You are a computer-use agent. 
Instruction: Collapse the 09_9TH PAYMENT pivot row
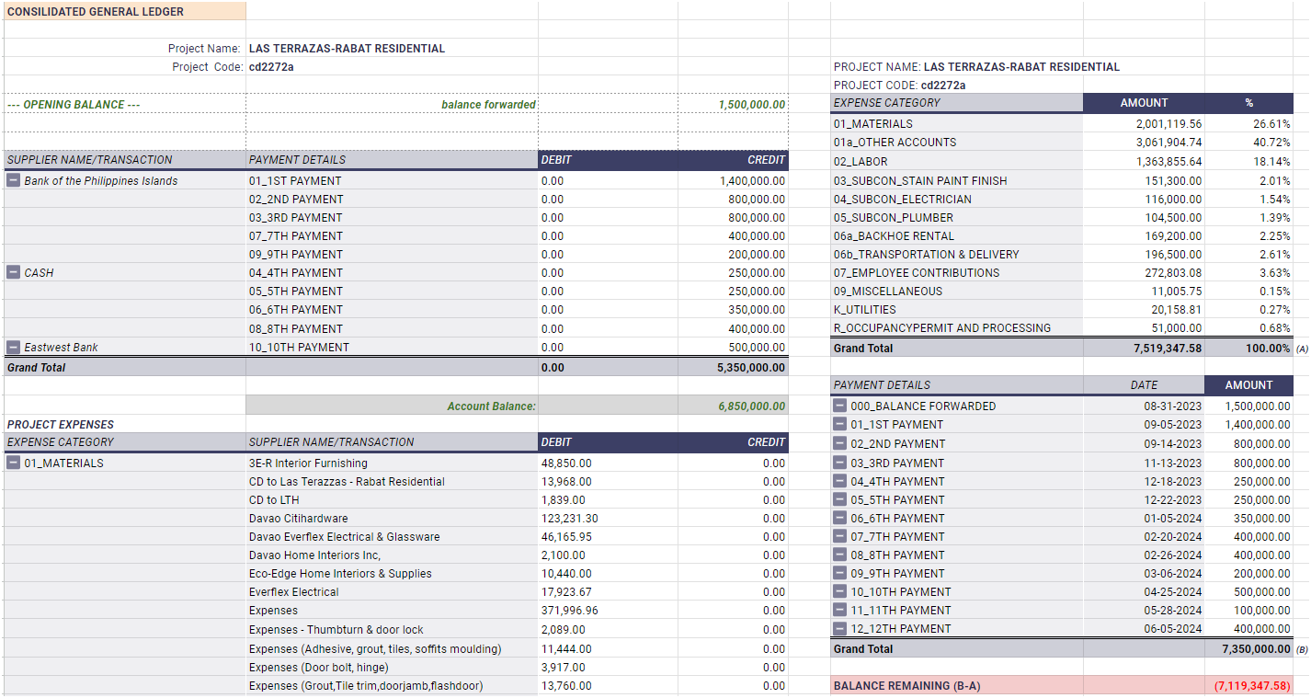[x=840, y=573]
